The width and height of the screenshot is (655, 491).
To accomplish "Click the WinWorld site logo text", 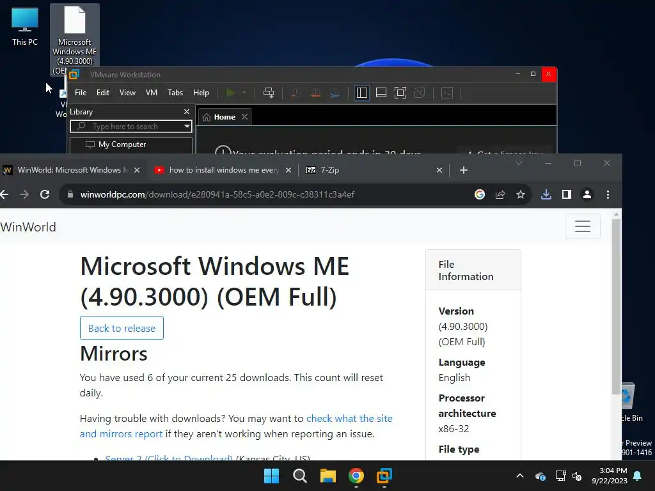I will [x=28, y=227].
